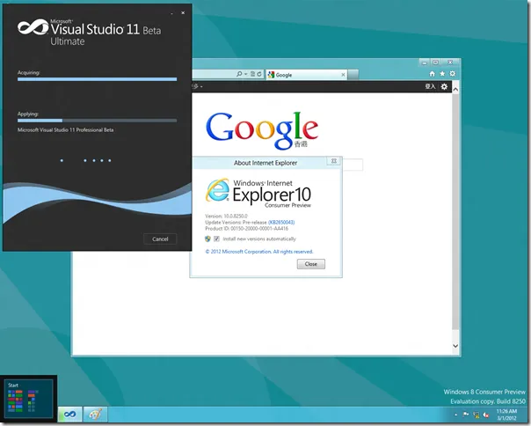The width and height of the screenshot is (531, 426).
Task: Click the Visual Studio infinity logo in installer
Action: (33, 27)
